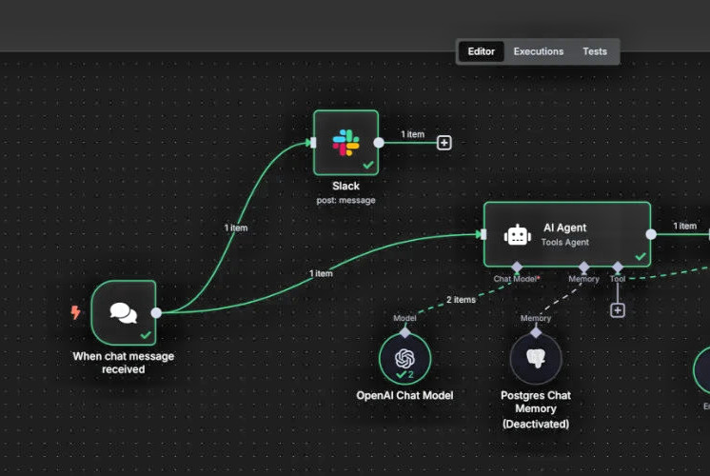
Task: Click the Tool diamond connector on AI Agent
Action: (x=618, y=268)
